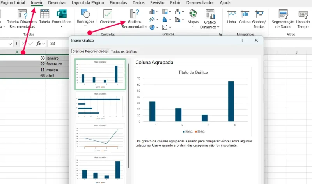The image size is (312, 184).
Task: Click Tabelas Dinâmicas Recomendadas icon
Action: [x=22, y=14]
